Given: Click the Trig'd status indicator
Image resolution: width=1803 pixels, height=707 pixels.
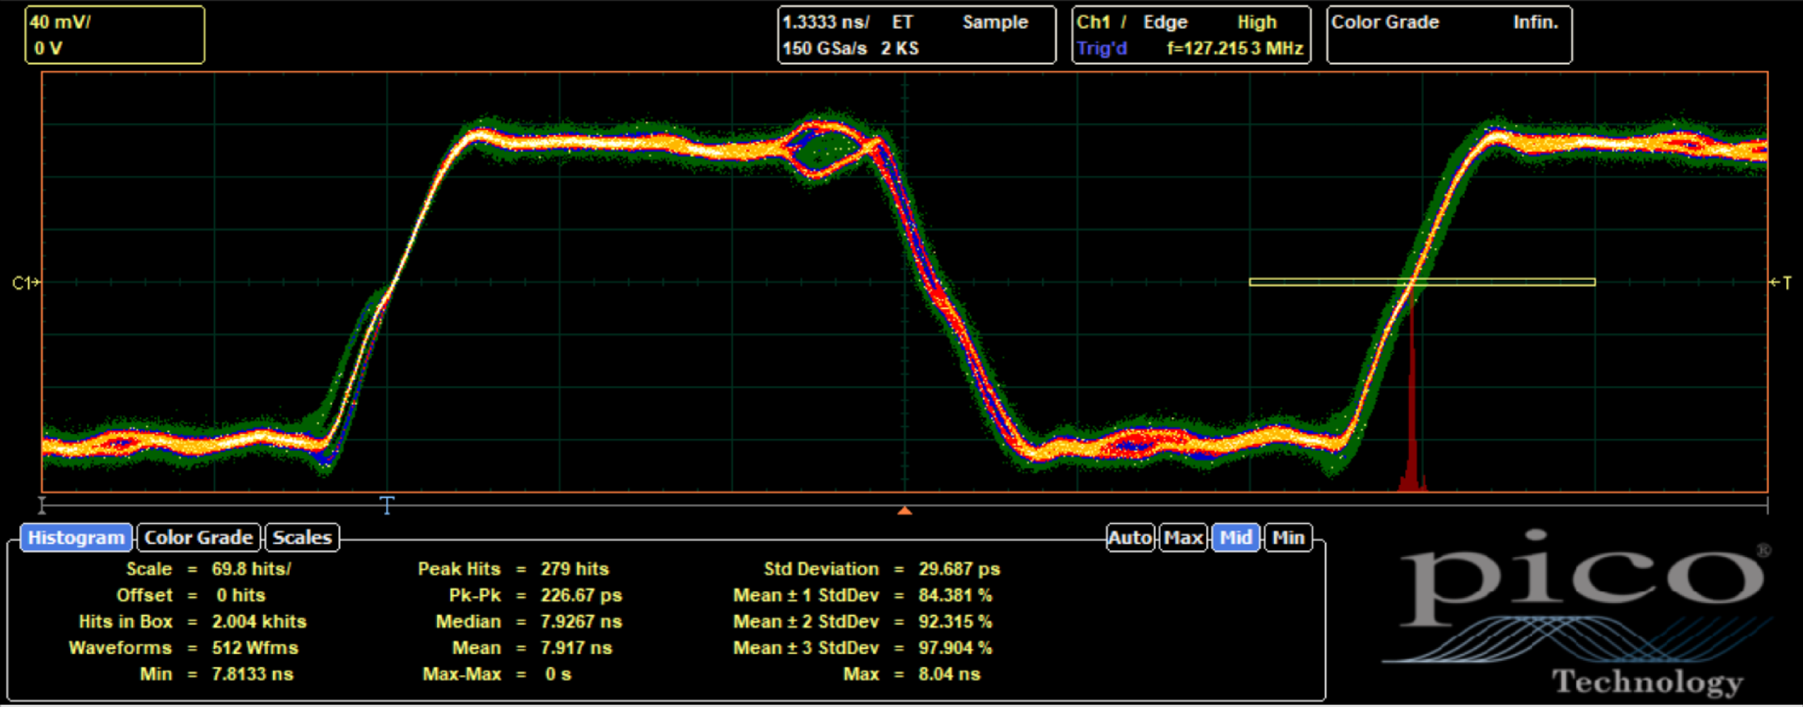Looking at the screenshot, I should point(1102,48).
